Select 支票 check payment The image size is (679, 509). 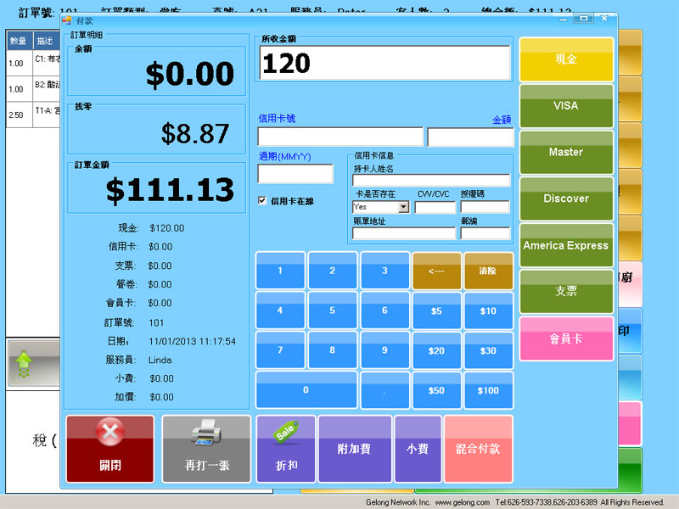click(x=565, y=291)
